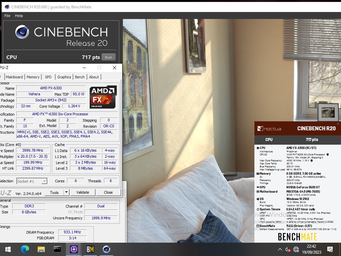Image resolution: width=341 pixels, height=256 pixels.
Task: Close the BenchMate result overlay
Action: pos(338,124)
